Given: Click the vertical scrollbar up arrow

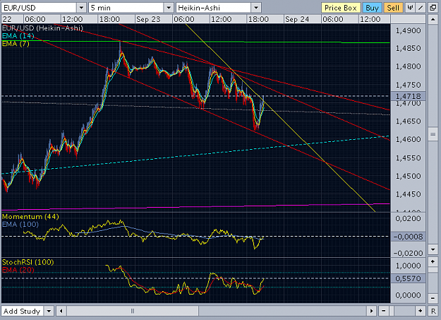Looking at the screenshot, I should (x=433, y=20).
